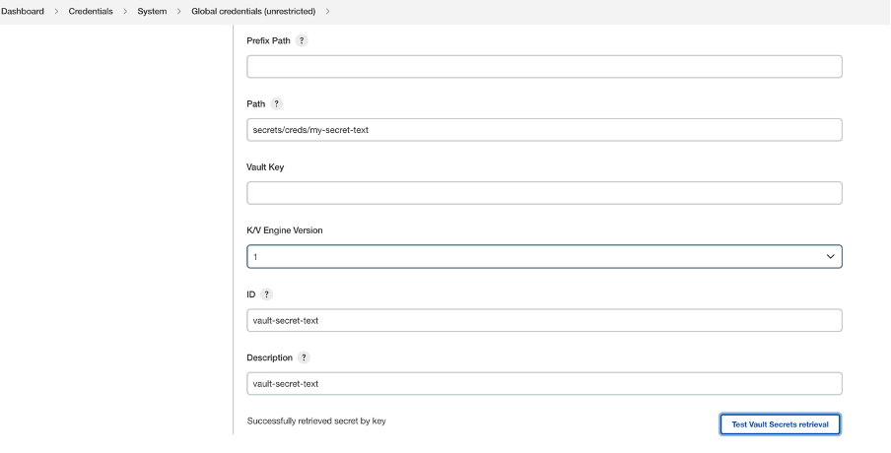
Task: Expand the chevron after Dashboard breadcrumb
Action: [x=56, y=11]
